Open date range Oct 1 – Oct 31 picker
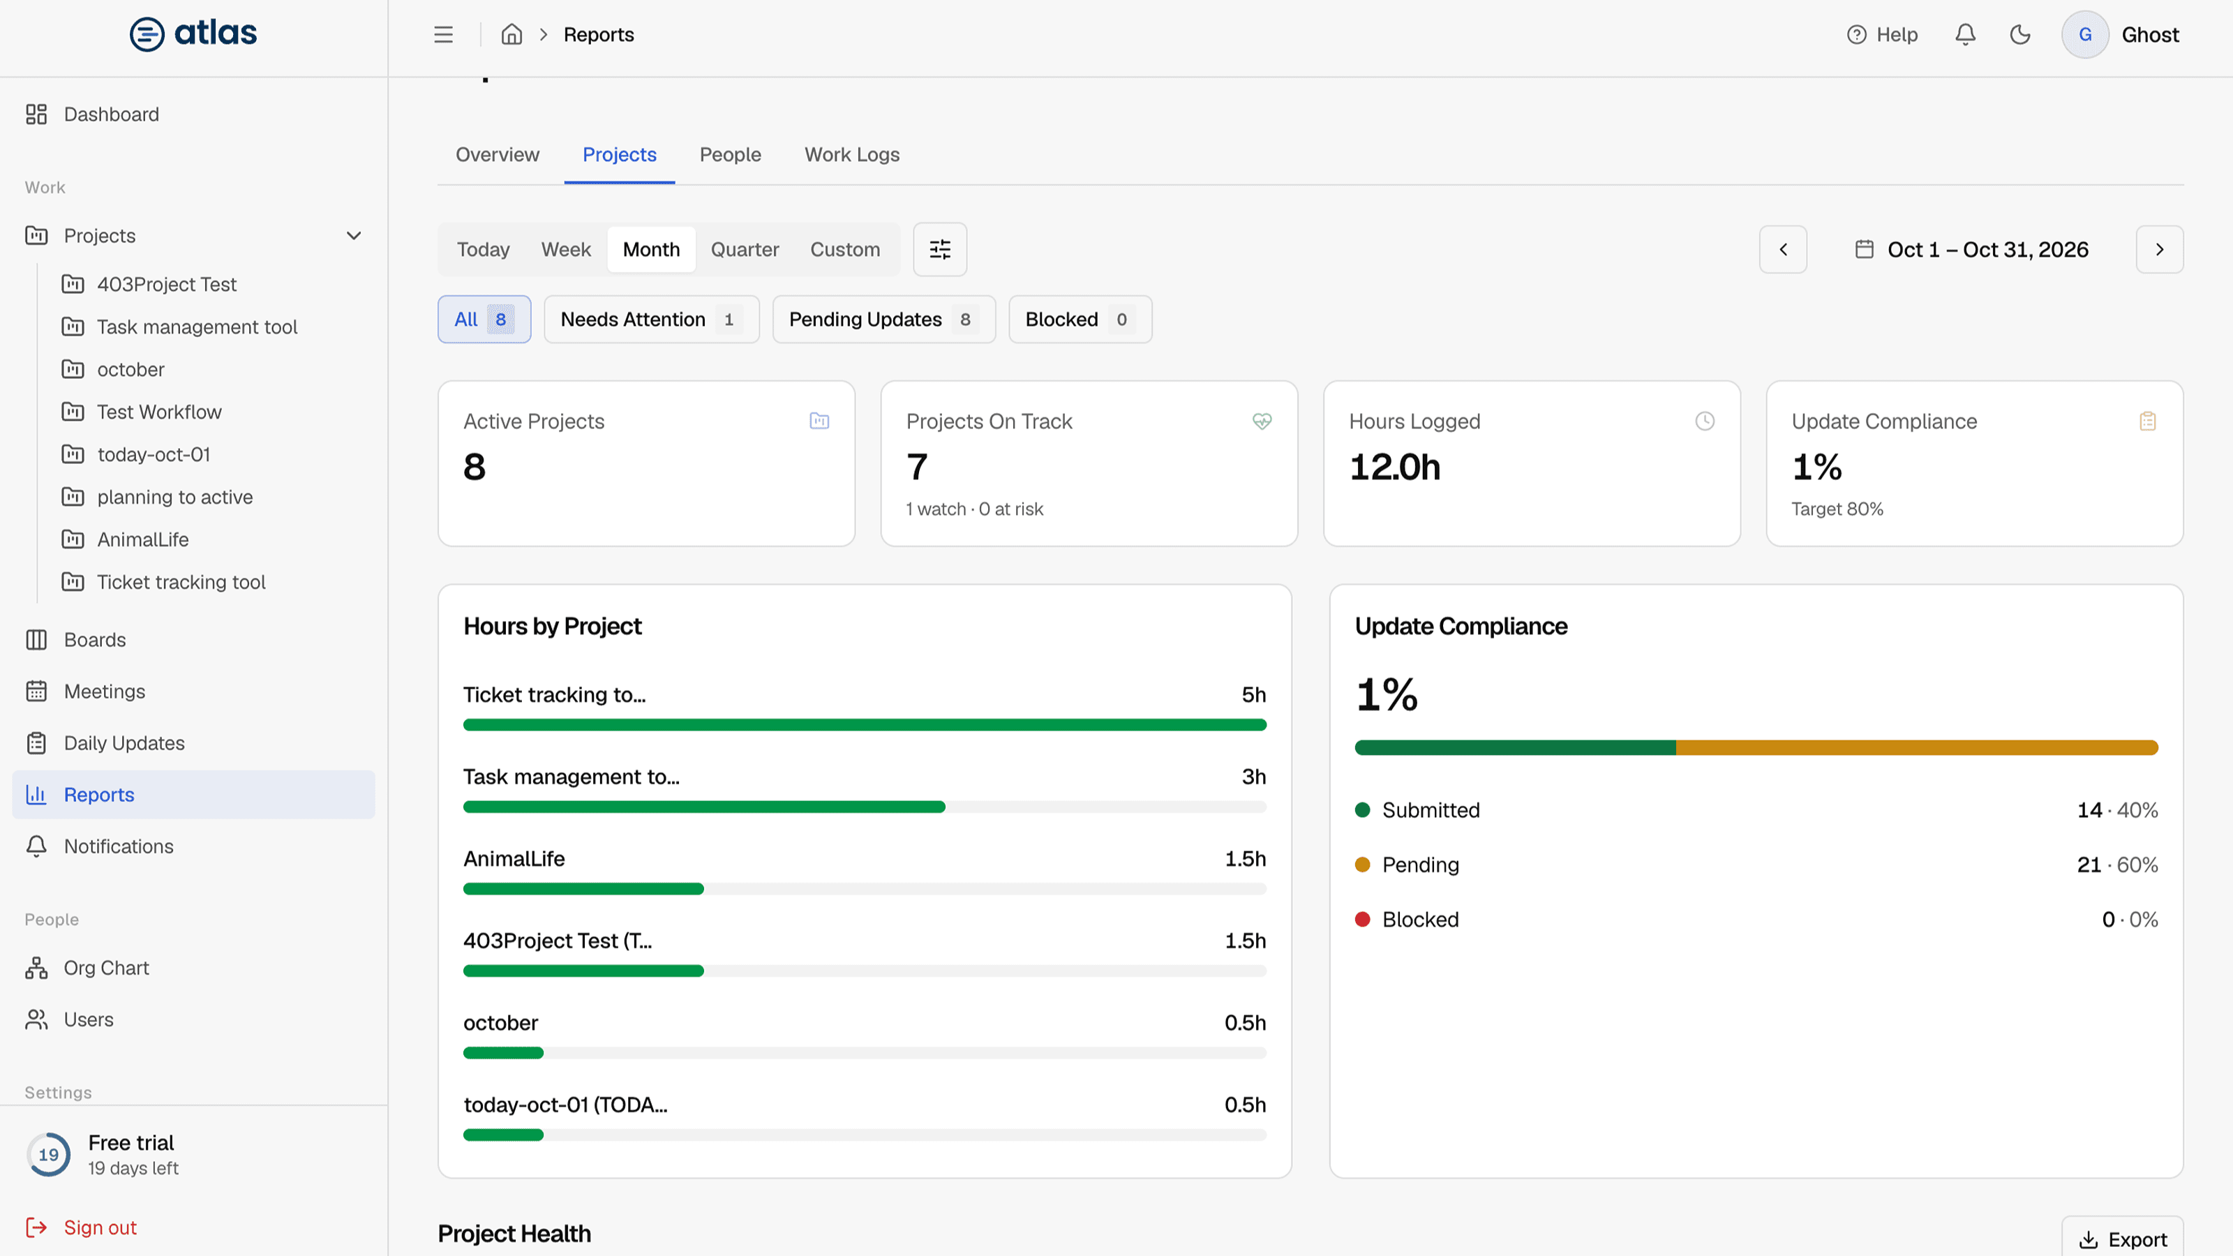 pos(1971,250)
